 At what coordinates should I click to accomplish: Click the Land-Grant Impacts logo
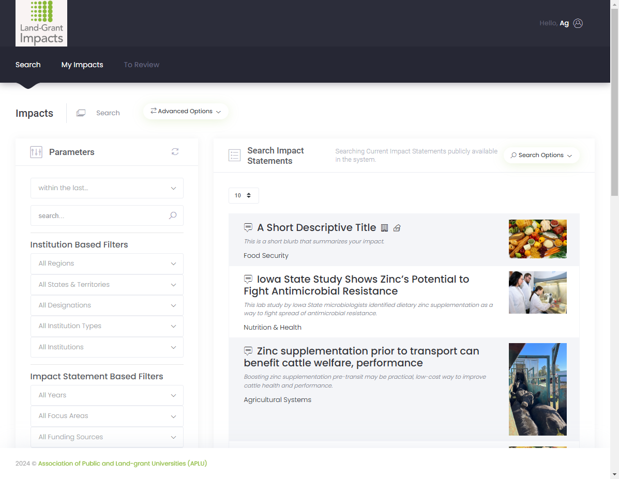click(x=41, y=23)
